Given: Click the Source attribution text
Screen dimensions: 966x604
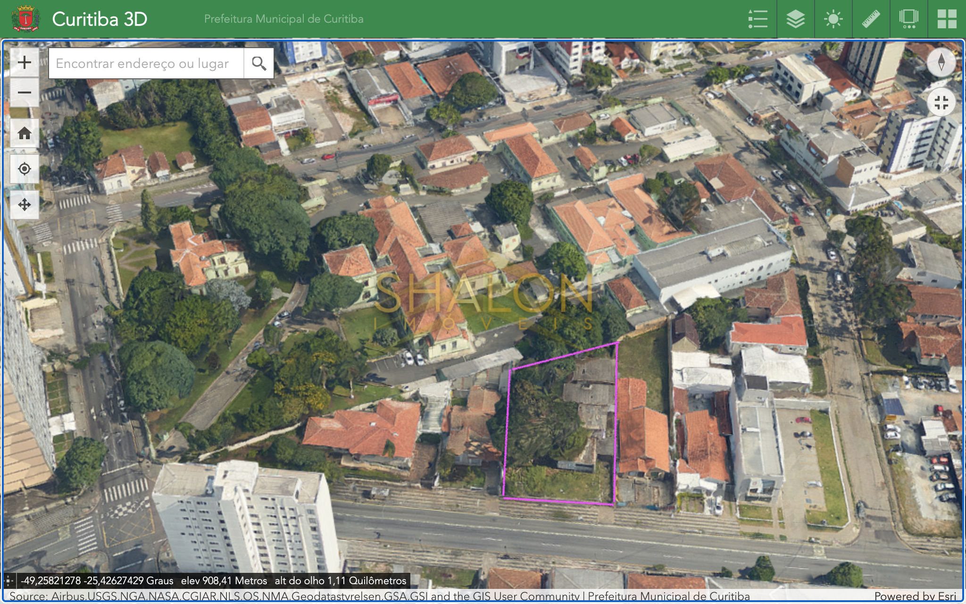Looking at the screenshot, I should click(379, 596).
